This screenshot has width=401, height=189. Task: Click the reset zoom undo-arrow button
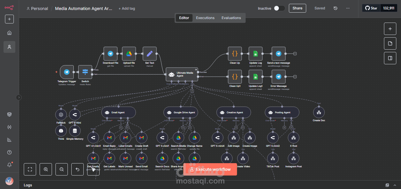(77, 169)
